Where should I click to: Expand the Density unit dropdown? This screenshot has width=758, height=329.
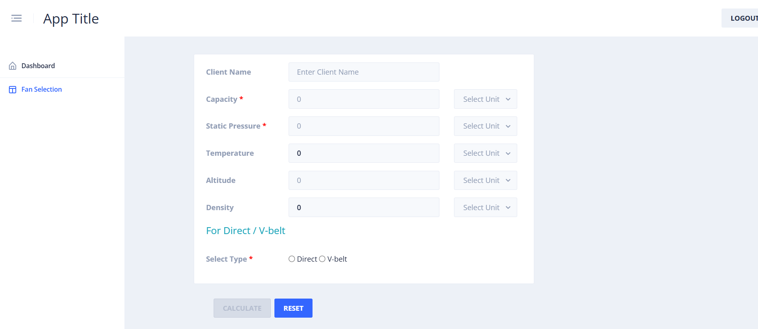(x=485, y=207)
